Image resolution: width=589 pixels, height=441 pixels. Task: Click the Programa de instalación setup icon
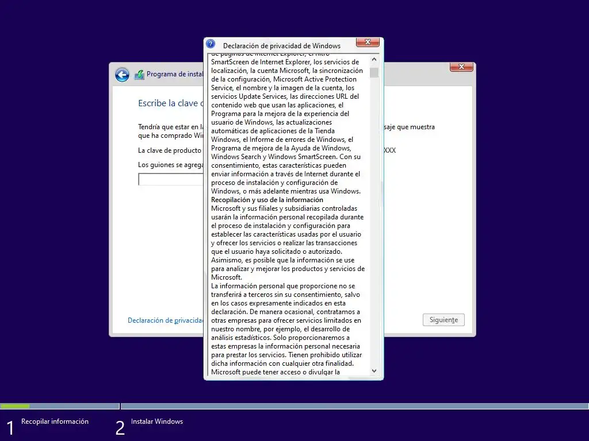pyautogui.click(x=139, y=75)
